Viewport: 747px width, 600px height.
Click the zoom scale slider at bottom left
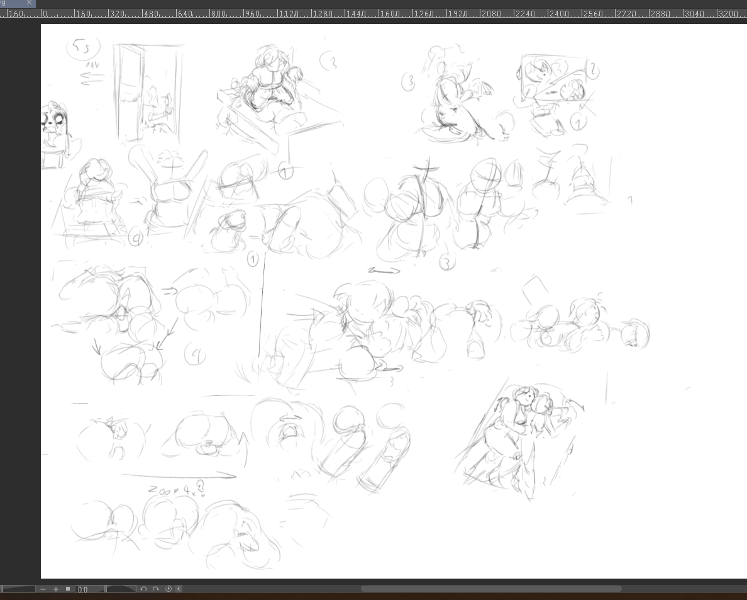pos(18,589)
